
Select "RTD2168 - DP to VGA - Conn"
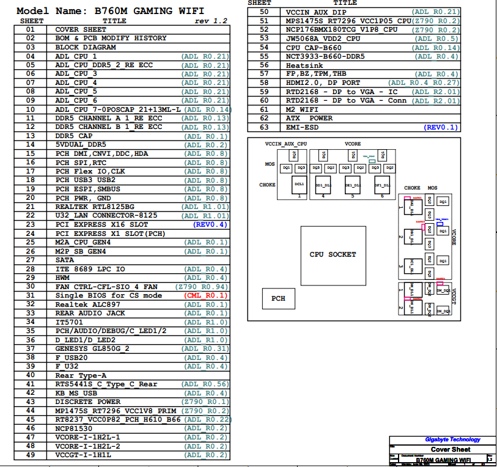(346, 100)
